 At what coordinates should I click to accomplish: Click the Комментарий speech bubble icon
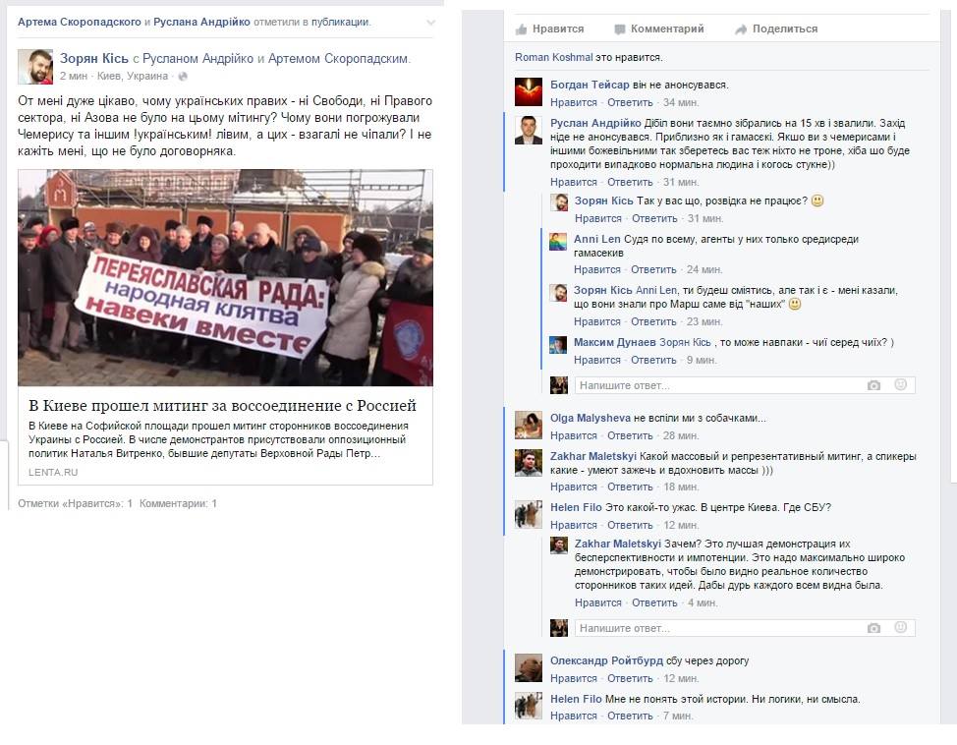coord(619,29)
